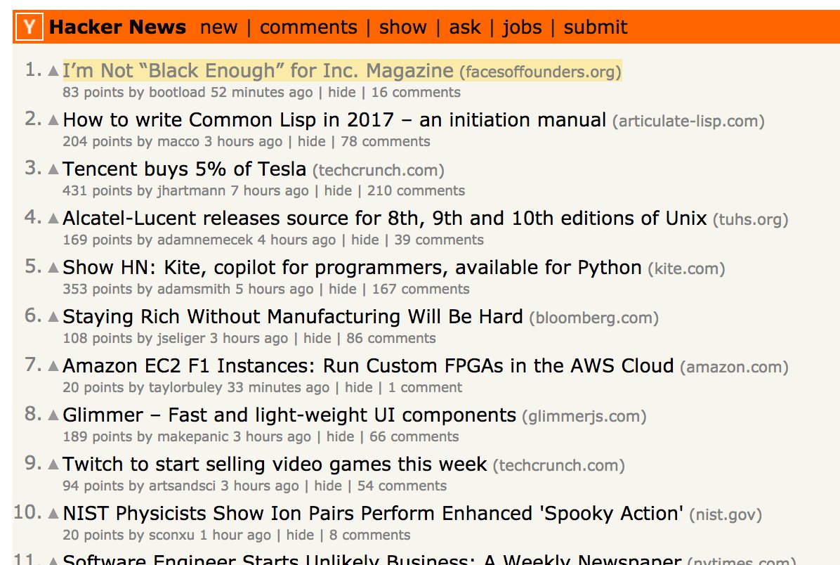Viewport: 840px width, 565px height.
Task: Open the 'new' page in the header
Action: pyautogui.click(x=218, y=27)
